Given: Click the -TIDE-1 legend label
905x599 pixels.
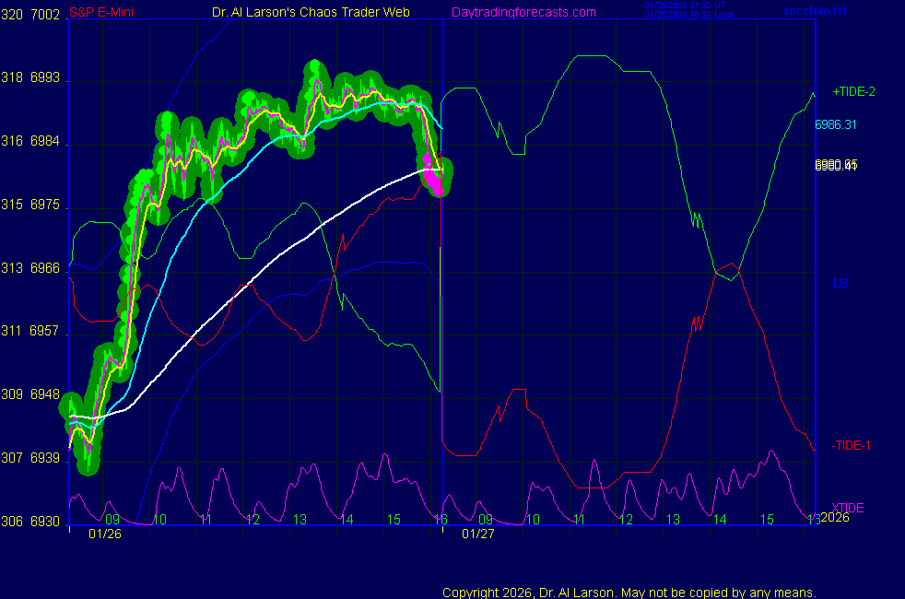Looking at the screenshot, I should click(x=851, y=446).
